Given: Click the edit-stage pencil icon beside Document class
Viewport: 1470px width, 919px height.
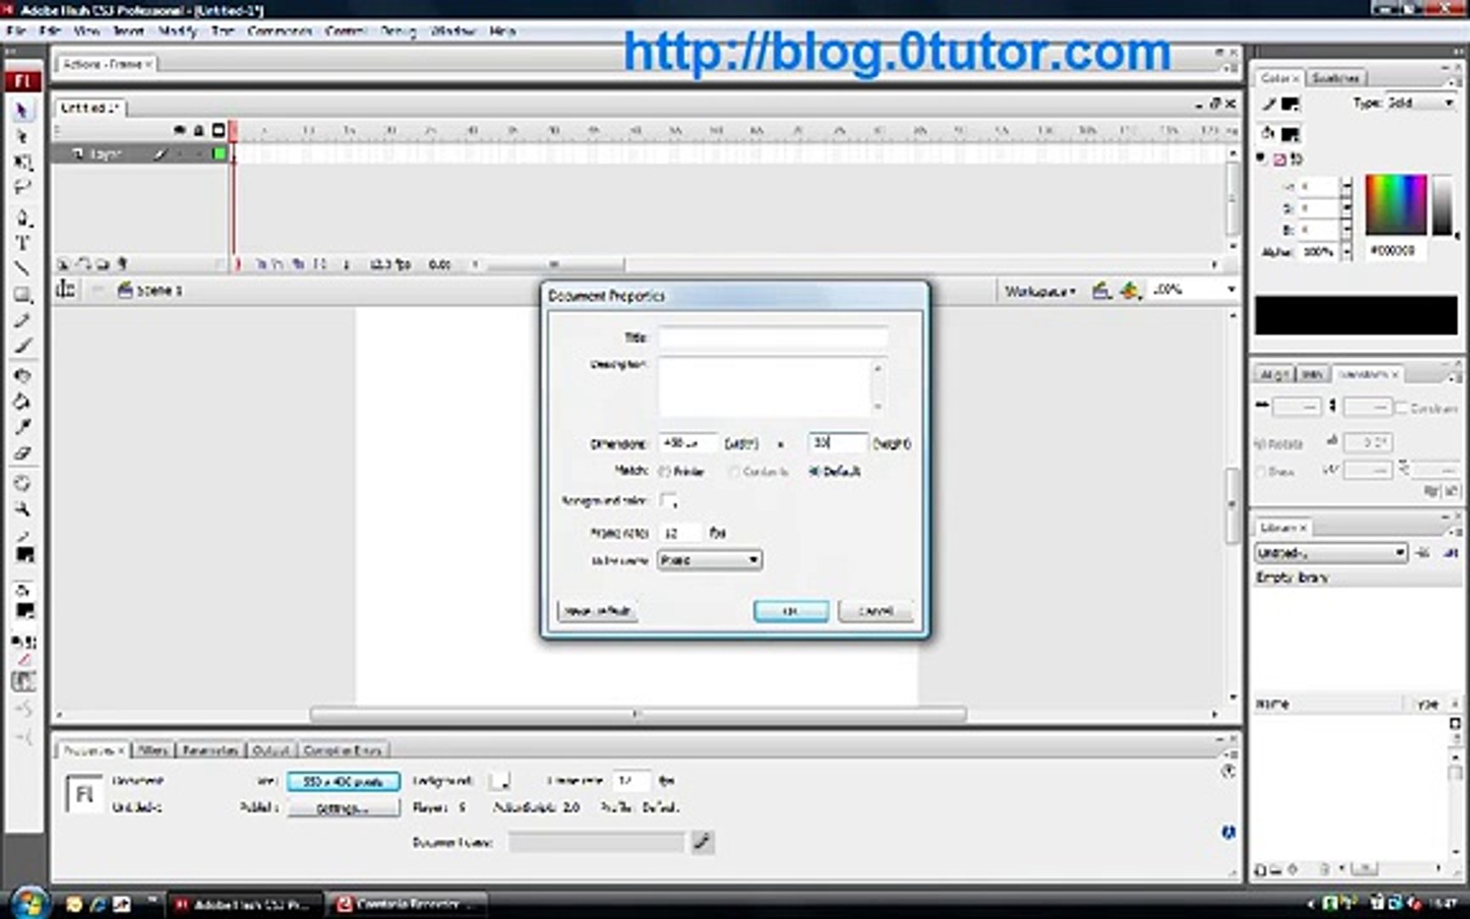Looking at the screenshot, I should click(702, 842).
